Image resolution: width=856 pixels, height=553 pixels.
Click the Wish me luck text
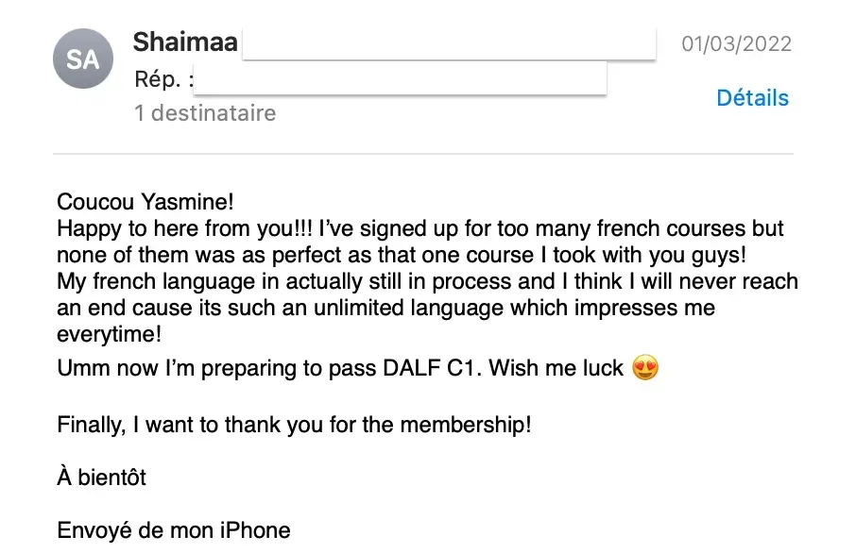tap(565, 368)
